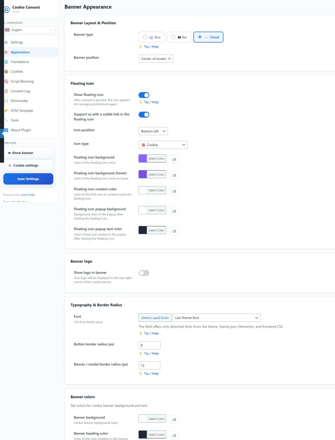335x440 pixels.
Task: Click the Button border radius field
Action: pyautogui.click(x=150, y=345)
